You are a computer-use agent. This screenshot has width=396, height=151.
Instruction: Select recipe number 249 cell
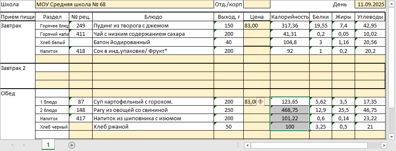coord(81,25)
